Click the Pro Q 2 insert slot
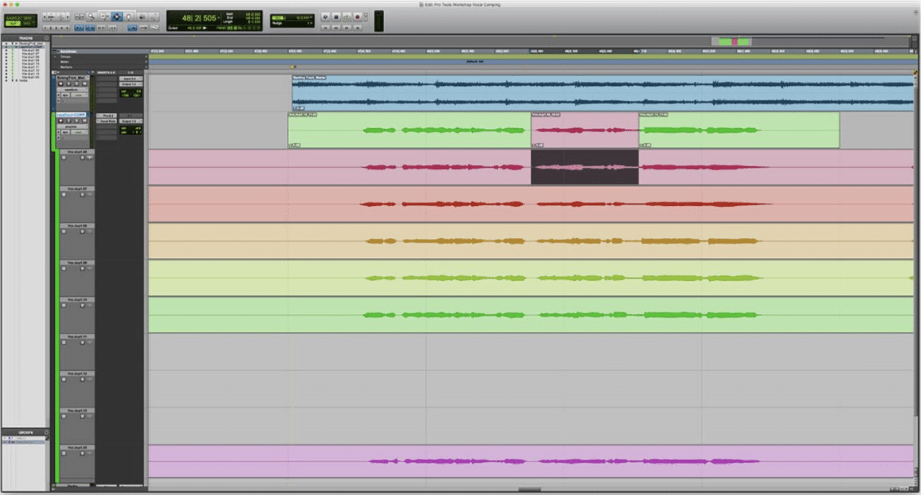This screenshot has height=495, width=921. coord(106,115)
